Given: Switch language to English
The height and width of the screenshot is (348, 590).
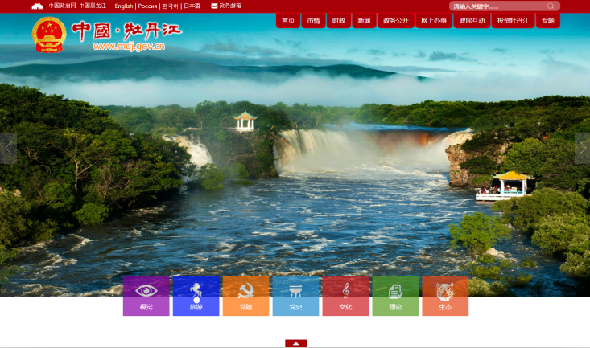Looking at the screenshot, I should click(x=123, y=6).
